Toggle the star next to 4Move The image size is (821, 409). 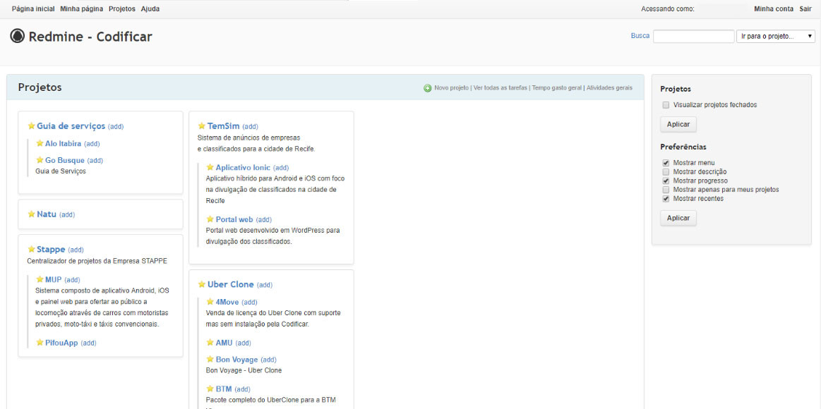210,302
